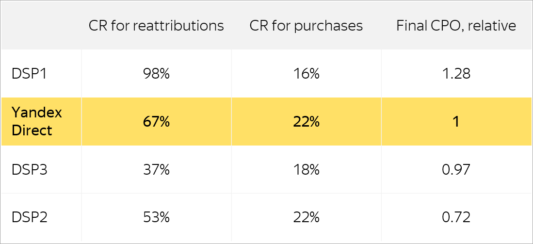Click the 18% purchases cell for DSP3
The image size is (533, 244).
coord(307,170)
